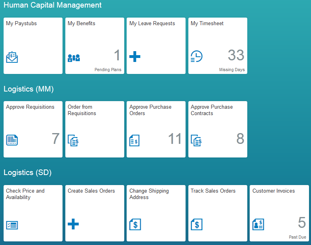Image resolution: width=311 pixels, height=245 pixels.
Task: Click the barcode icon on Approve Requisitions
Action: (12, 140)
